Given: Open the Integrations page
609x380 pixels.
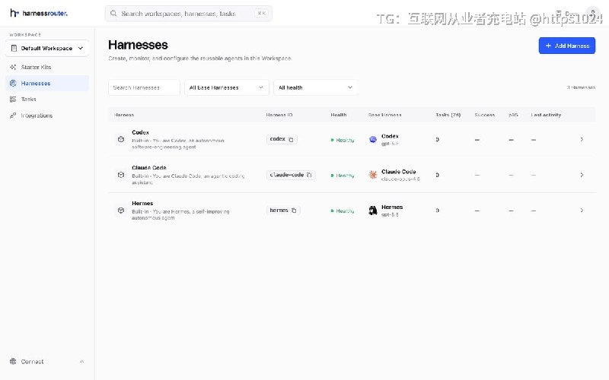Looking at the screenshot, I should click(47, 116).
